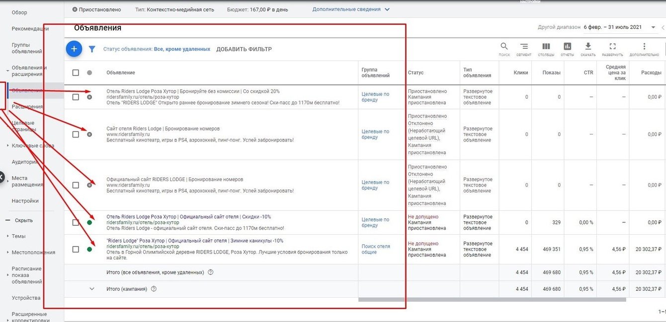This screenshot has height=322, width=666.
Task: Click the 'Приостановлено' campaign status at top
Action: coord(96,9)
